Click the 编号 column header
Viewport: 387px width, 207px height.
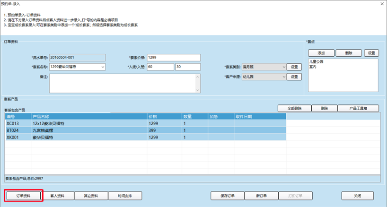click(18, 117)
